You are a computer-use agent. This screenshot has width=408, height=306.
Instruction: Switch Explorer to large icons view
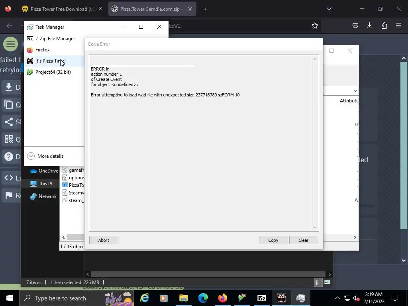[327, 282]
